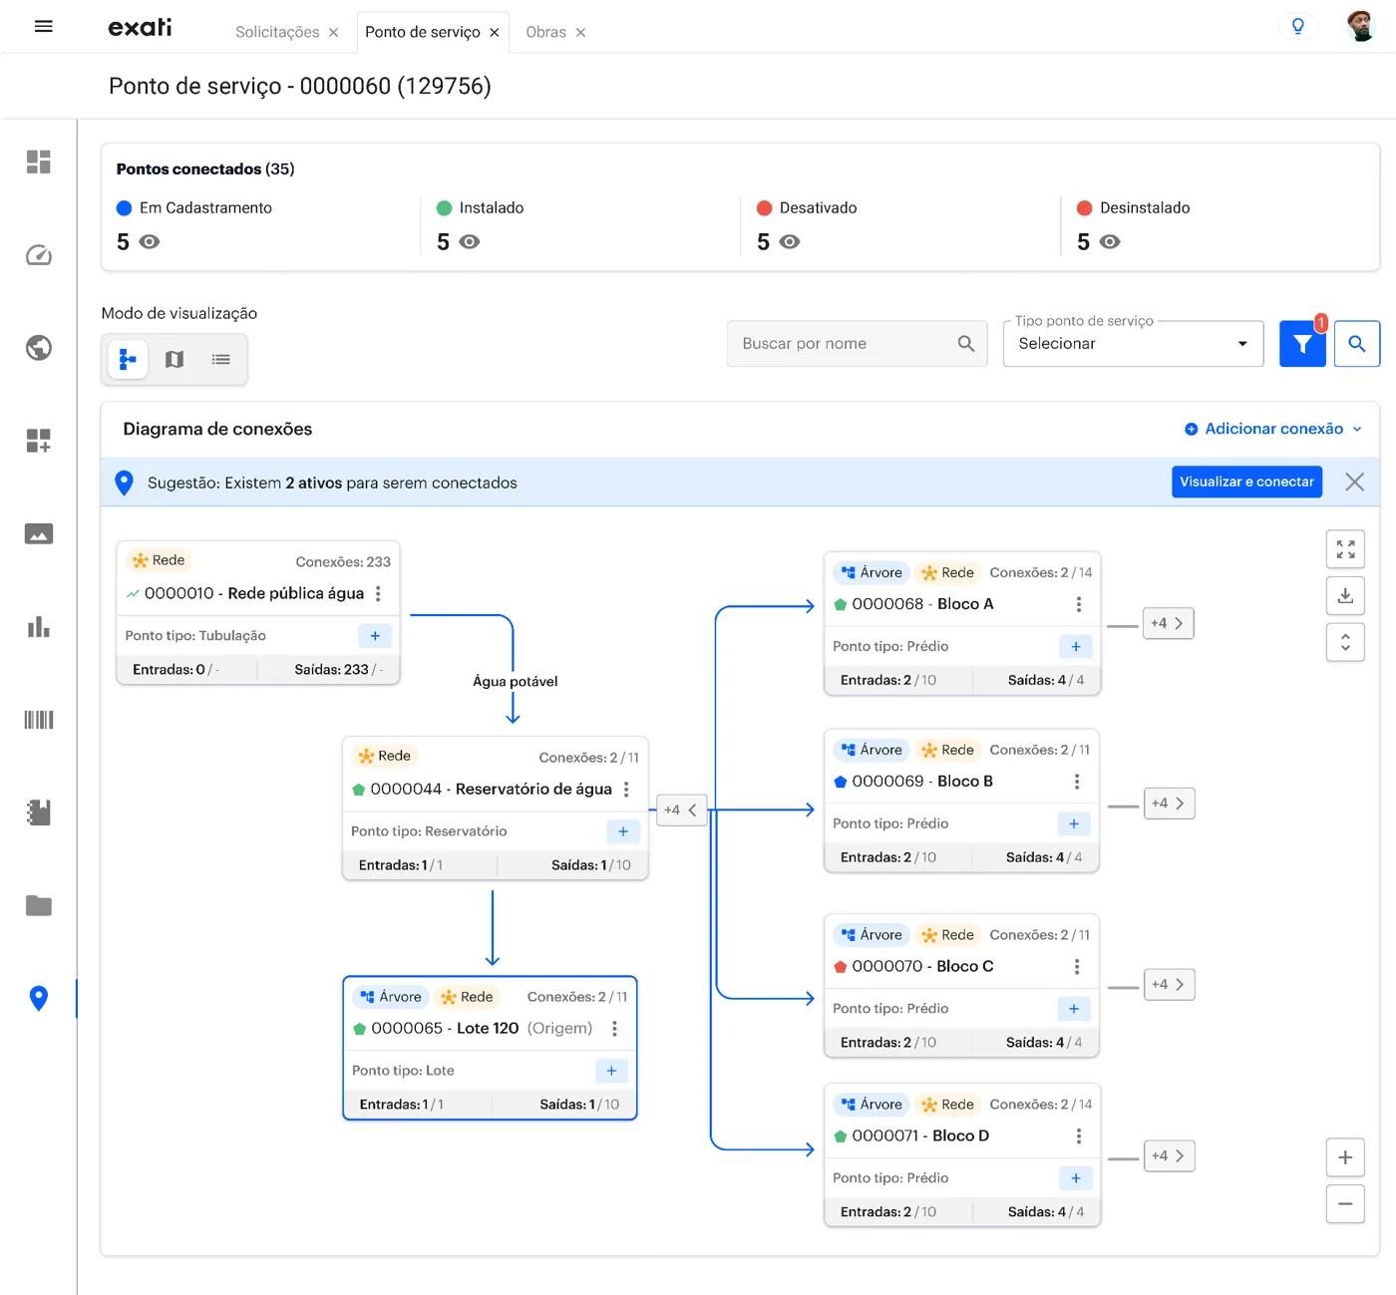Open the barcode sidebar icon
Image resolution: width=1396 pixels, height=1295 pixels.
click(39, 720)
